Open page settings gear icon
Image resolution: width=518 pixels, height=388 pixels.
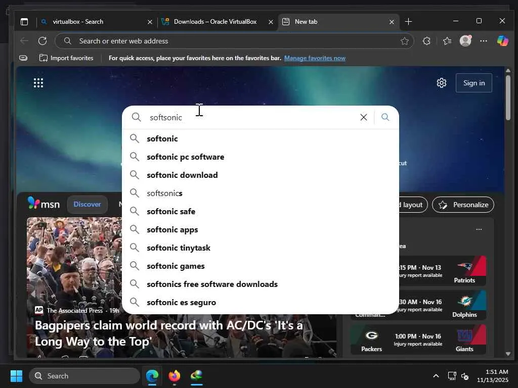click(x=441, y=83)
